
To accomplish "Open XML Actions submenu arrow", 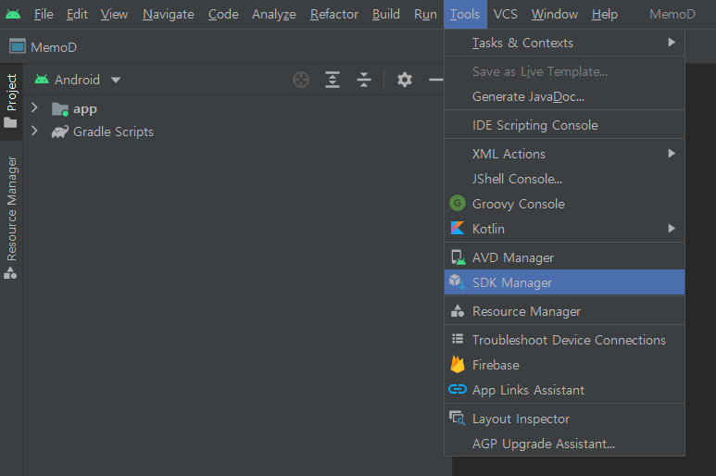I will tap(672, 154).
